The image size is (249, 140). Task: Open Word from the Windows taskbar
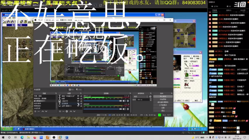[67, 137]
